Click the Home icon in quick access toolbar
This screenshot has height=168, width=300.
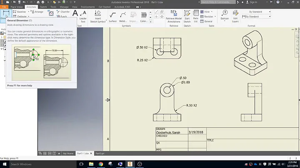[38, 2]
